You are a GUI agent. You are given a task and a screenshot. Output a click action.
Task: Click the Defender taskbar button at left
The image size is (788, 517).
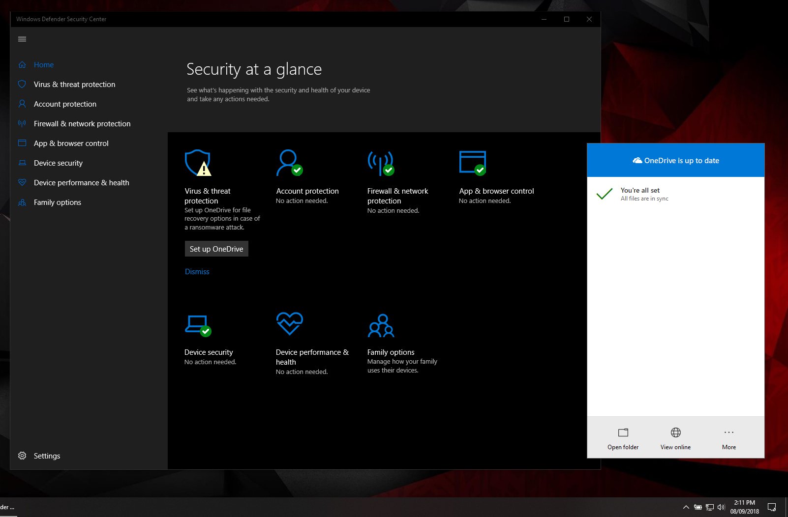coord(8,507)
